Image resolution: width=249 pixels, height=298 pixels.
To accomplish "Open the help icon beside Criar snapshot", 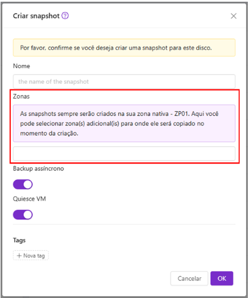I will coord(65,16).
